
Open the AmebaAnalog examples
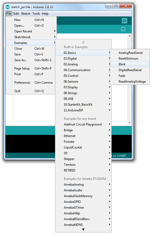point(83,184)
